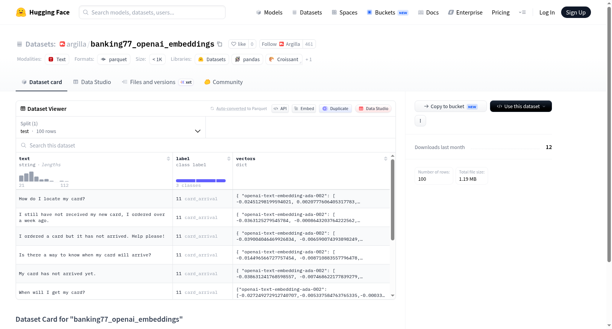Switch to the Data Studio tab
Screen dimensions: 612x329
92,82
